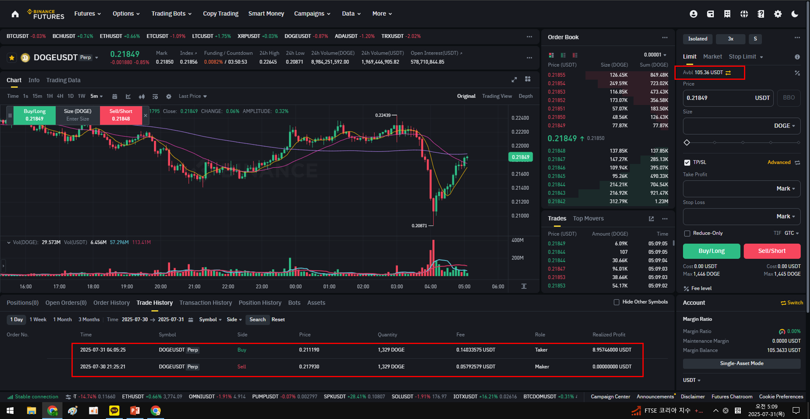
Task: Open the Options dropdown menu
Action: point(126,14)
